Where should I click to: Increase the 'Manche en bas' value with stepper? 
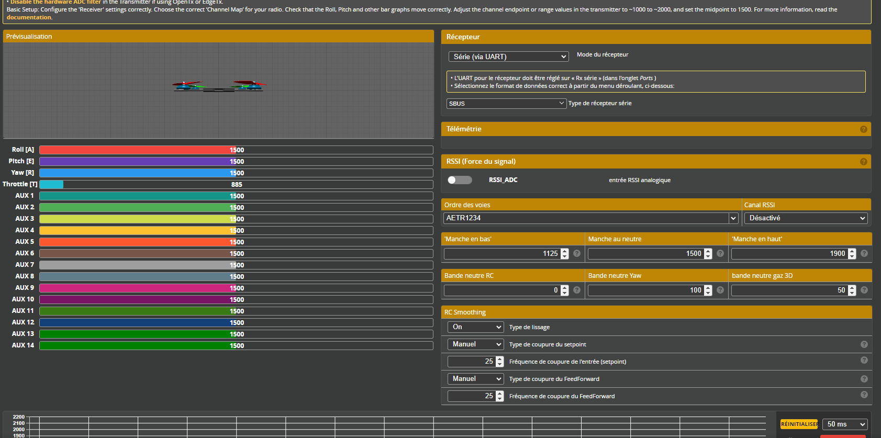(564, 251)
